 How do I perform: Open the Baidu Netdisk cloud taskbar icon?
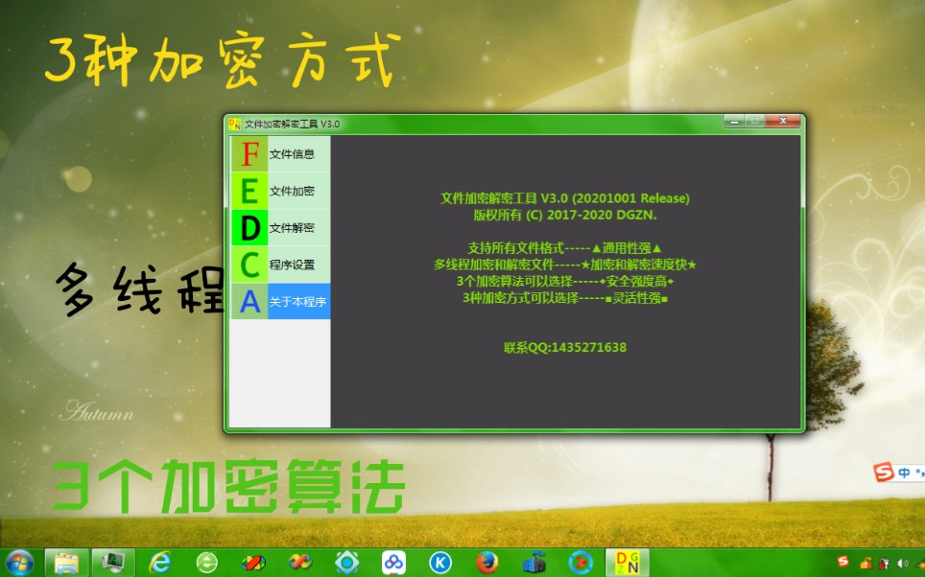393,563
